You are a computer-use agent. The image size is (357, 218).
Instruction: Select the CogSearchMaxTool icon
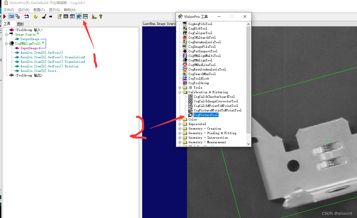(184, 74)
